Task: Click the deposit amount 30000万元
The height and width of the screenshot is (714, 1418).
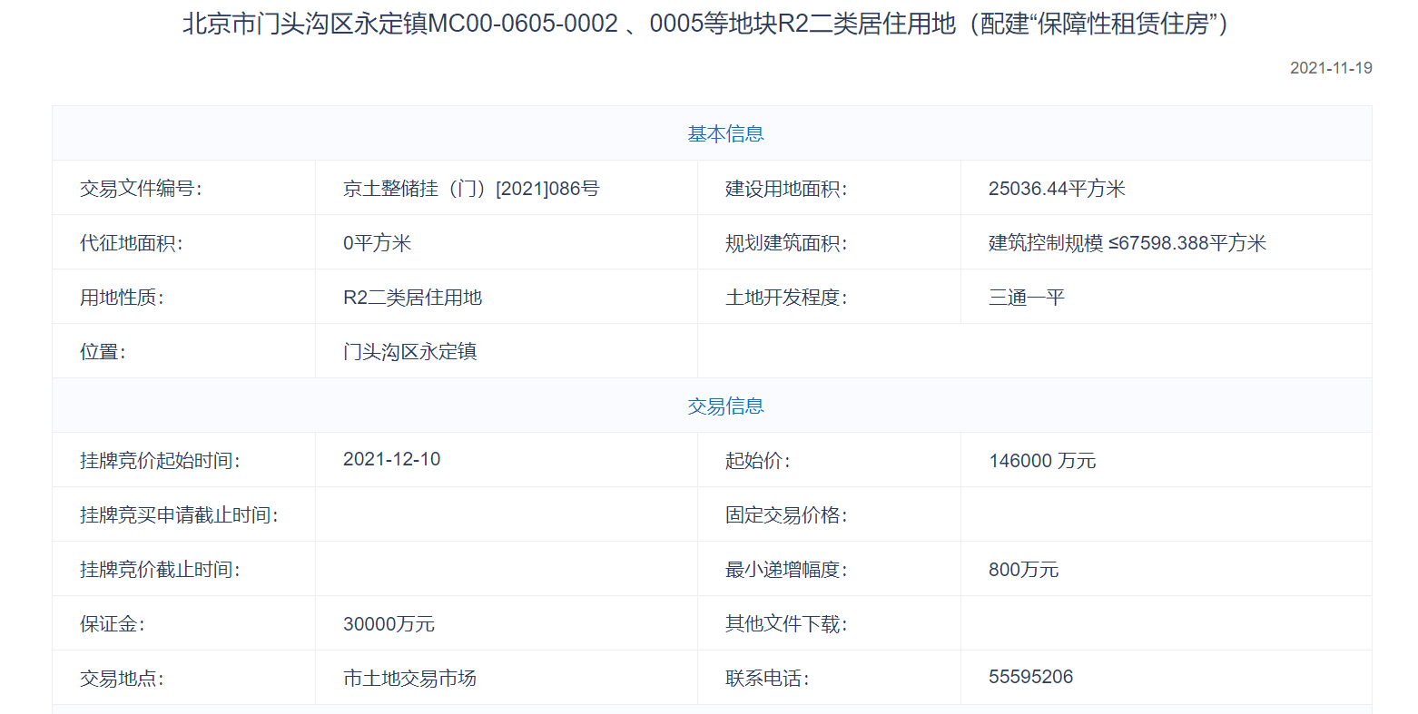Action: click(389, 624)
